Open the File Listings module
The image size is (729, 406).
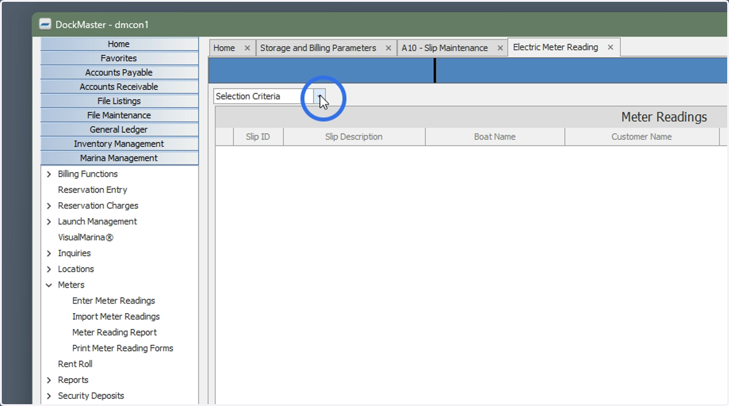point(119,101)
